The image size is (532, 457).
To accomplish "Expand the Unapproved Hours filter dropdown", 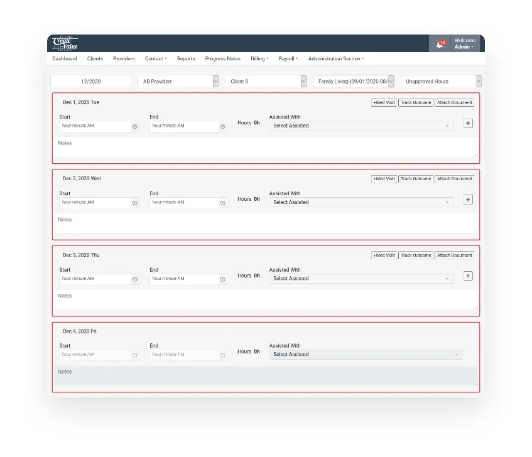I will pyautogui.click(x=441, y=82).
